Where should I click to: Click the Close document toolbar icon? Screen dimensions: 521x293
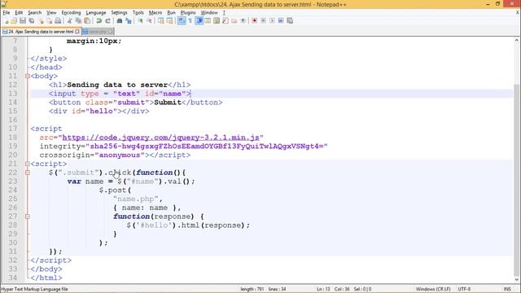pyautogui.click(x=42, y=21)
